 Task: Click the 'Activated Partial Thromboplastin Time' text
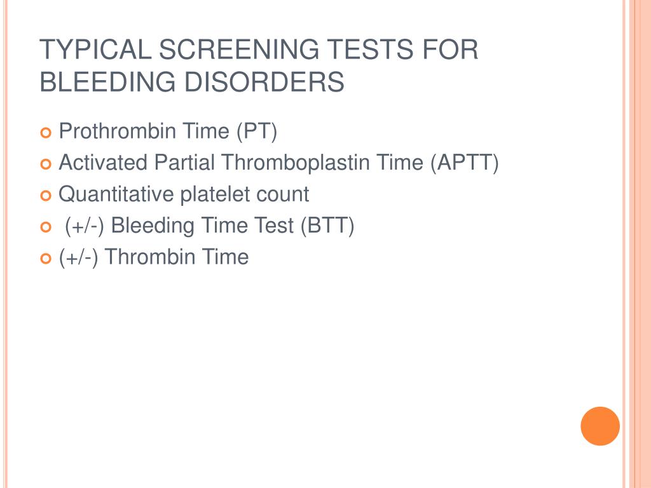click(241, 162)
